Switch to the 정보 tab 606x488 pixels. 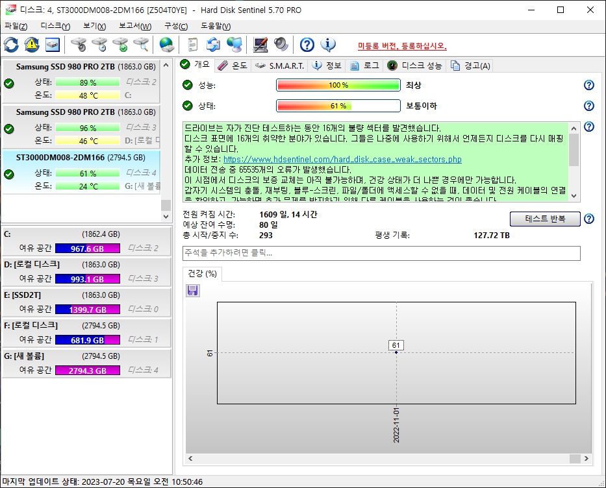[327, 66]
